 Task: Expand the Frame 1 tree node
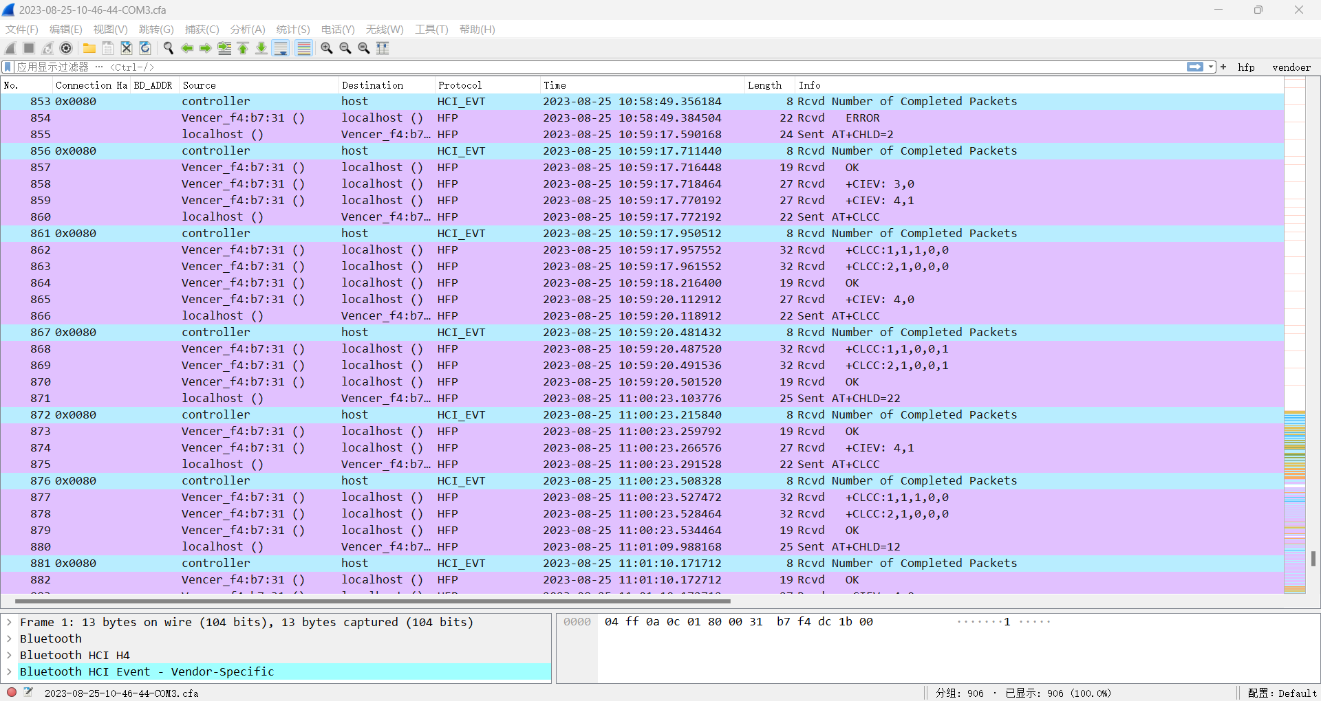(9, 623)
